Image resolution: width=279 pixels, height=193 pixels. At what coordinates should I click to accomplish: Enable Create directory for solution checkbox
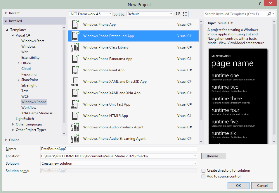(x=204, y=170)
